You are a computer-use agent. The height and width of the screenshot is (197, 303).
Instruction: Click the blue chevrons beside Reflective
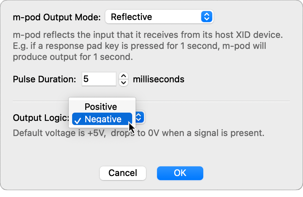(206, 17)
